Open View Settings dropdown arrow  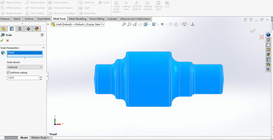click(x=188, y=24)
